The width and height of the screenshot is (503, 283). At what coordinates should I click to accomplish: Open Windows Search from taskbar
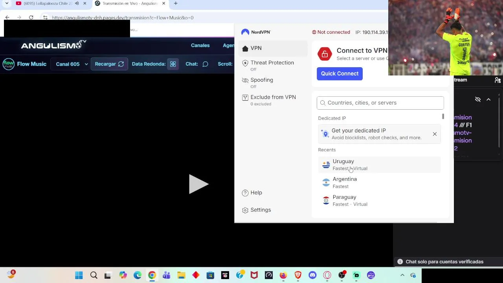point(94,275)
